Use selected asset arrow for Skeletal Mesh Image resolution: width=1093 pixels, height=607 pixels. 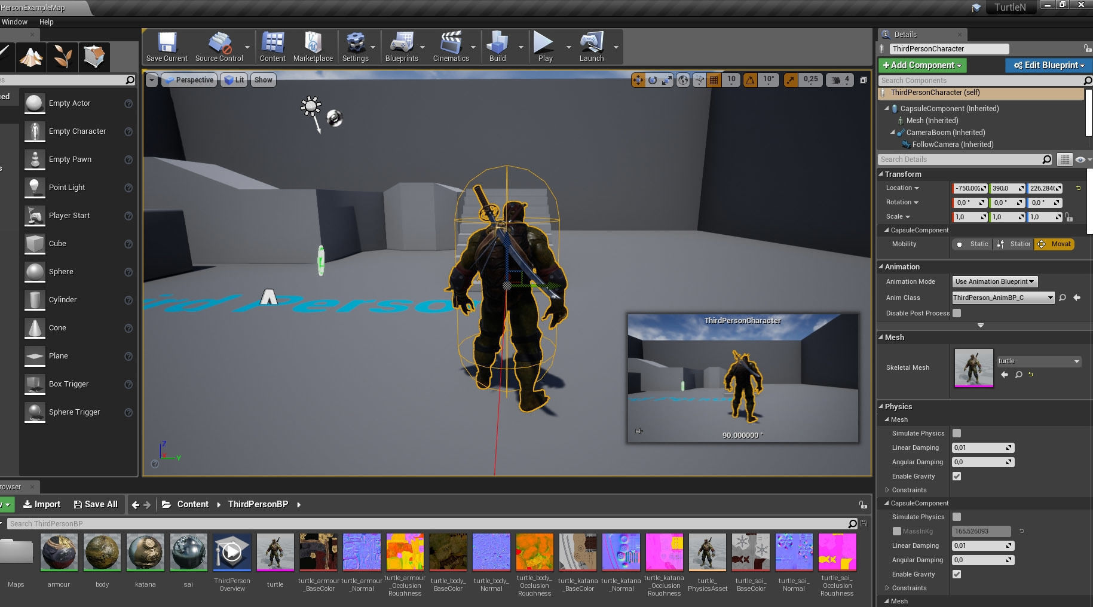pyautogui.click(x=1005, y=375)
